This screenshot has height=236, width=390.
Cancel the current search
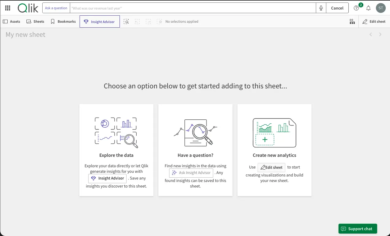(x=337, y=8)
